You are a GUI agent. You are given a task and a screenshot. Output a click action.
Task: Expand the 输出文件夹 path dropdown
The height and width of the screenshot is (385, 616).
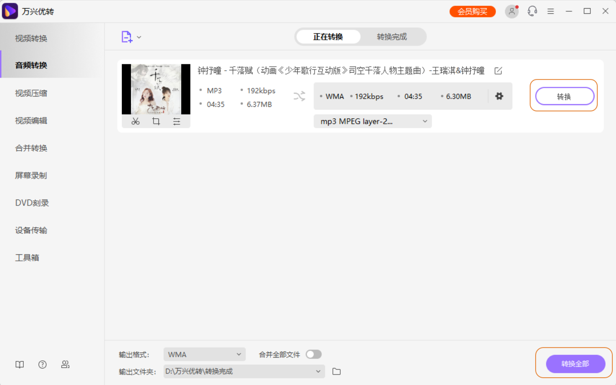[244, 372]
